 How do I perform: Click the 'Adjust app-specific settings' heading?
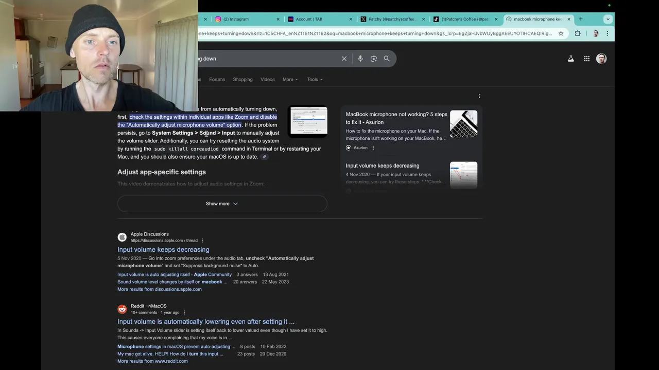coord(162,172)
